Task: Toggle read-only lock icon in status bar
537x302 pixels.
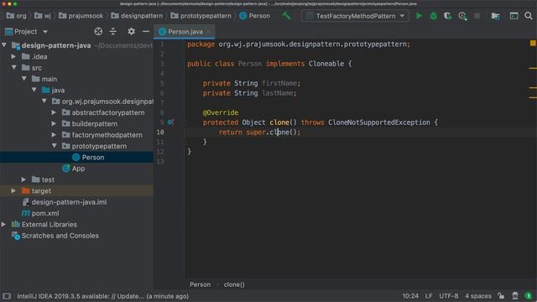Action: tap(501, 296)
